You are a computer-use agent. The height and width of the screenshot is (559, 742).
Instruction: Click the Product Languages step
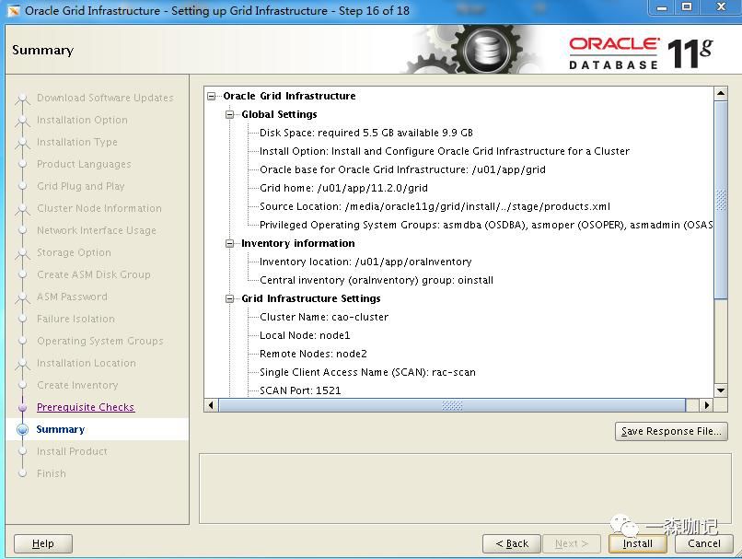coord(84,164)
